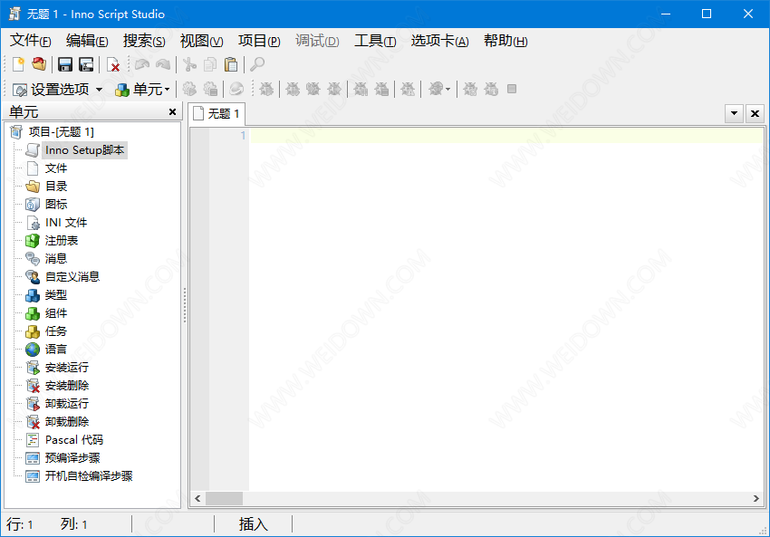Open the 搜索(S) menu

click(x=144, y=41)
